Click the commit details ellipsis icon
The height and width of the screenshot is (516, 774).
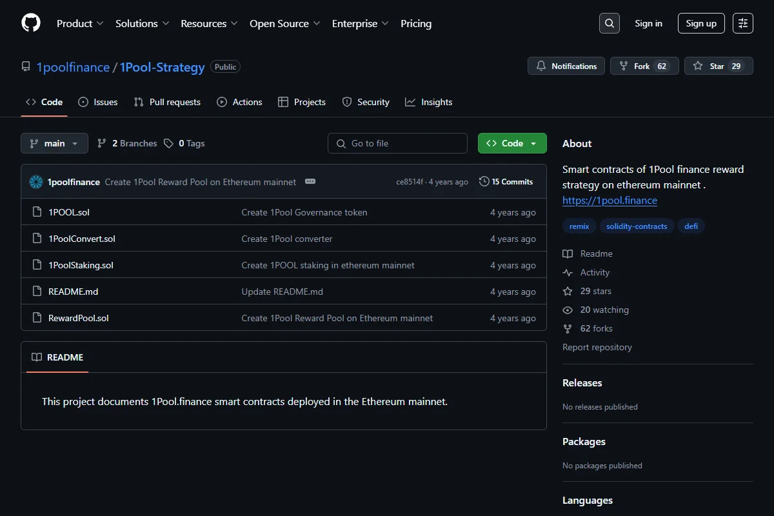(x=310, y=182)
